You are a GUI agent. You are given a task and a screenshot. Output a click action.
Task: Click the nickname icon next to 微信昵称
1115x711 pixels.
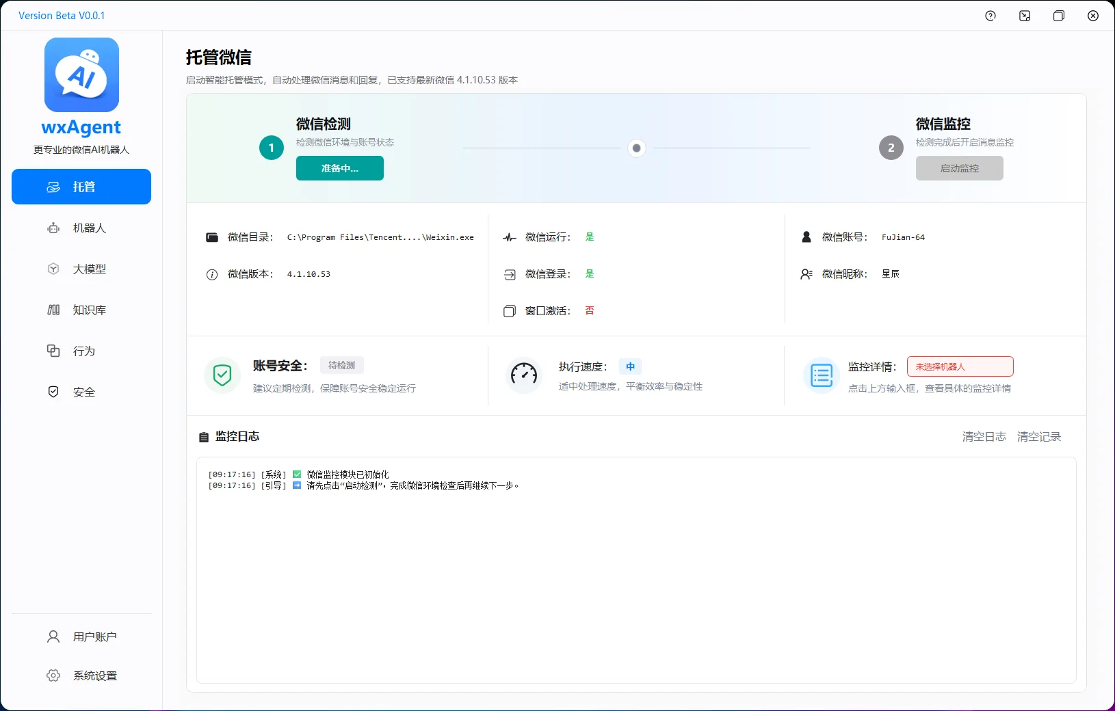click(x=806, y=274)
